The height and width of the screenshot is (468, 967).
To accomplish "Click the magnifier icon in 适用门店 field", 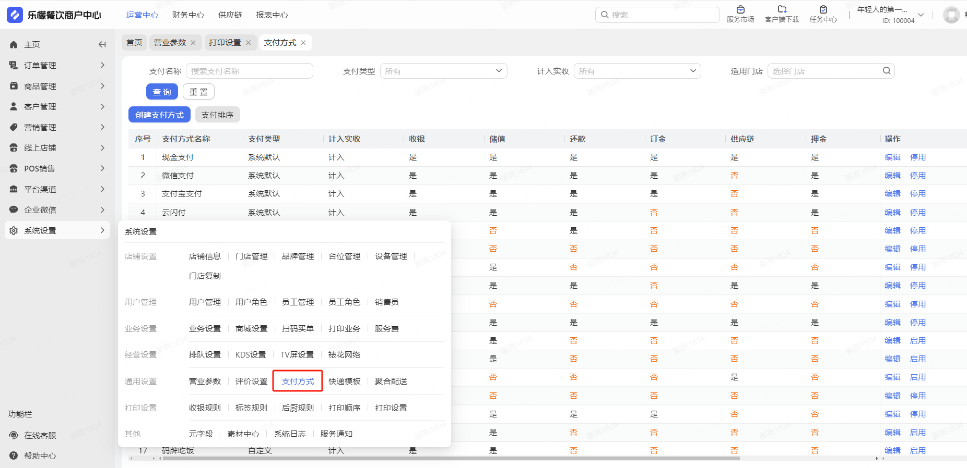I will point(887,71).
